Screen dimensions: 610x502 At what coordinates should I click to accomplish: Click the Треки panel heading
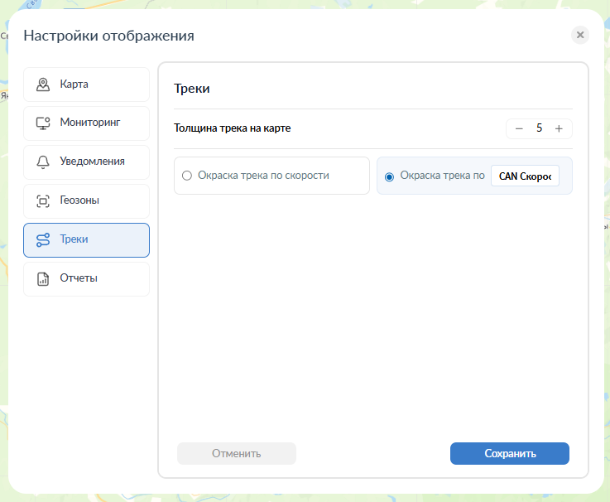click(x=192, y=89)
